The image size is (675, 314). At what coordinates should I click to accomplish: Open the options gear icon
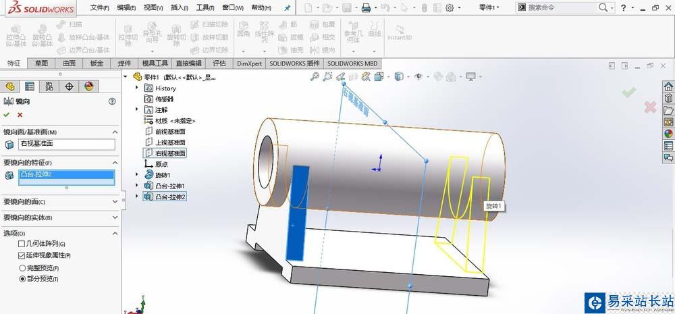450,8
